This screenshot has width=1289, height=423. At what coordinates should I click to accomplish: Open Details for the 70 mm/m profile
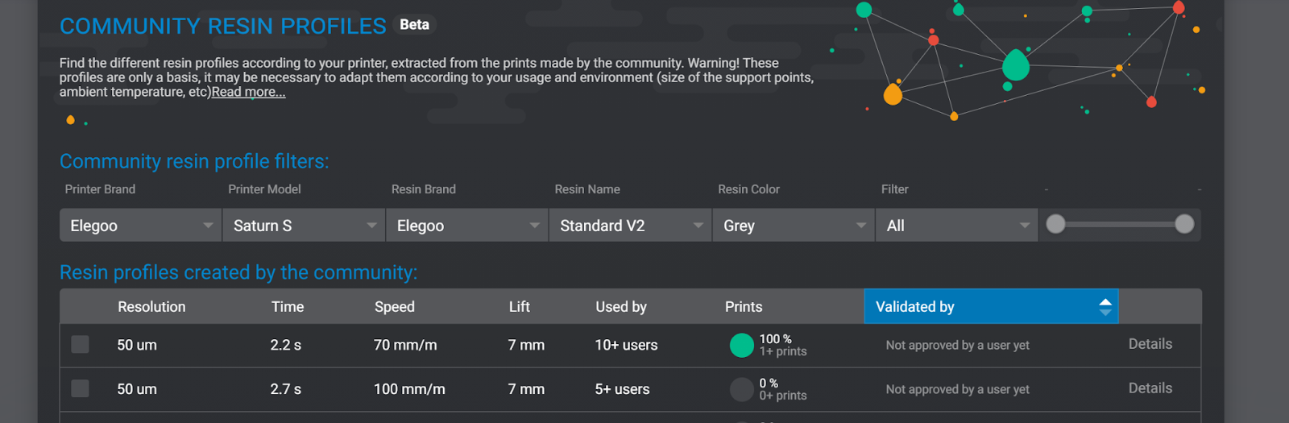(x=1150, y=344)
